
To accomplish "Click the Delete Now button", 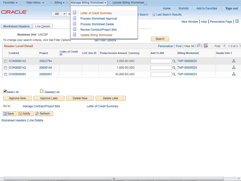I will coord(80,98).
